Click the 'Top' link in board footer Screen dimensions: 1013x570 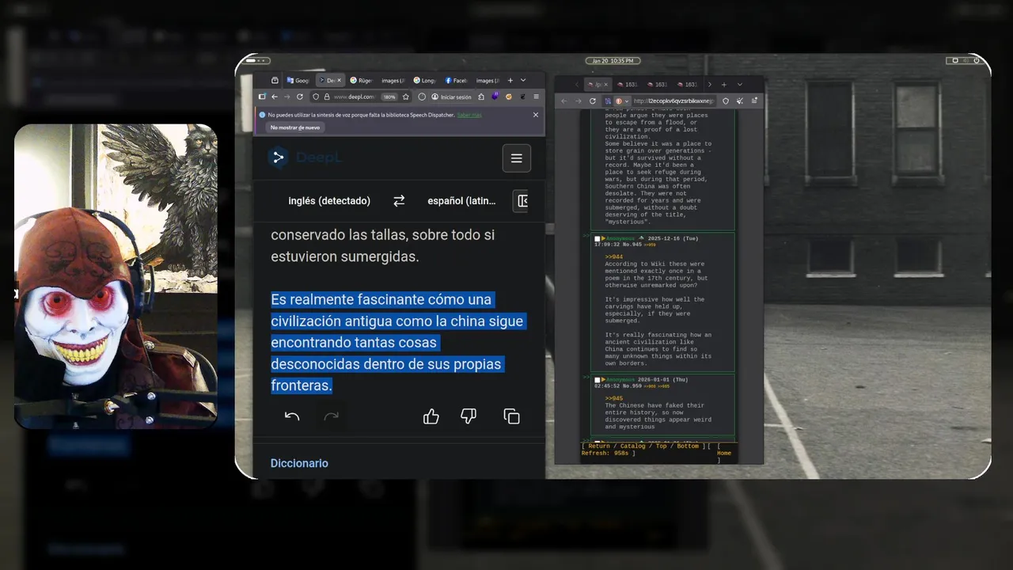661,446
